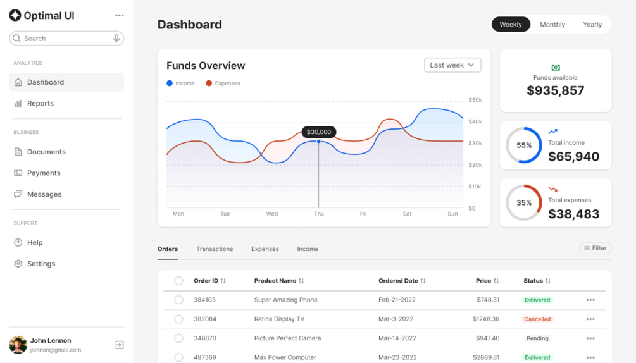Click the 55% income progress ring

click(523, 145)
